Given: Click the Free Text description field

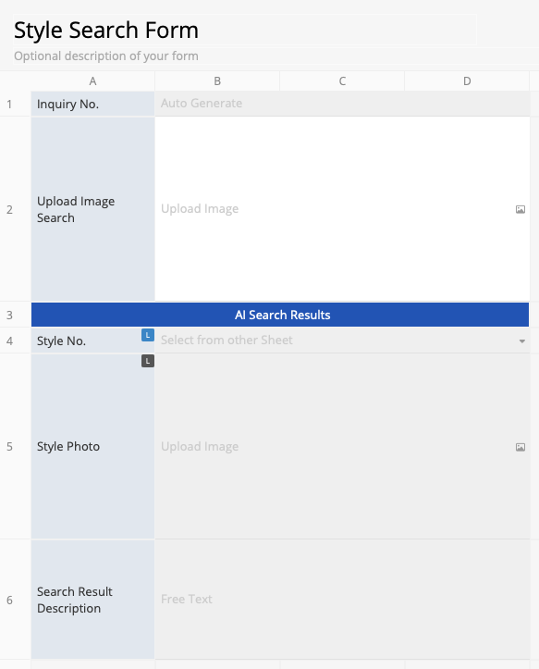Looking at the screenshot, I should pos(342,599).
